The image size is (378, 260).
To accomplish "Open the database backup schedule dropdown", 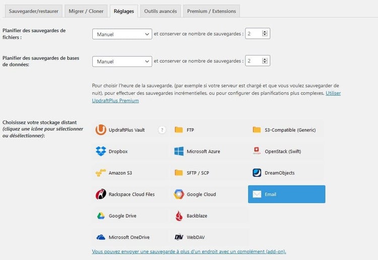I will pyautogui.click(x=122, y=61).
